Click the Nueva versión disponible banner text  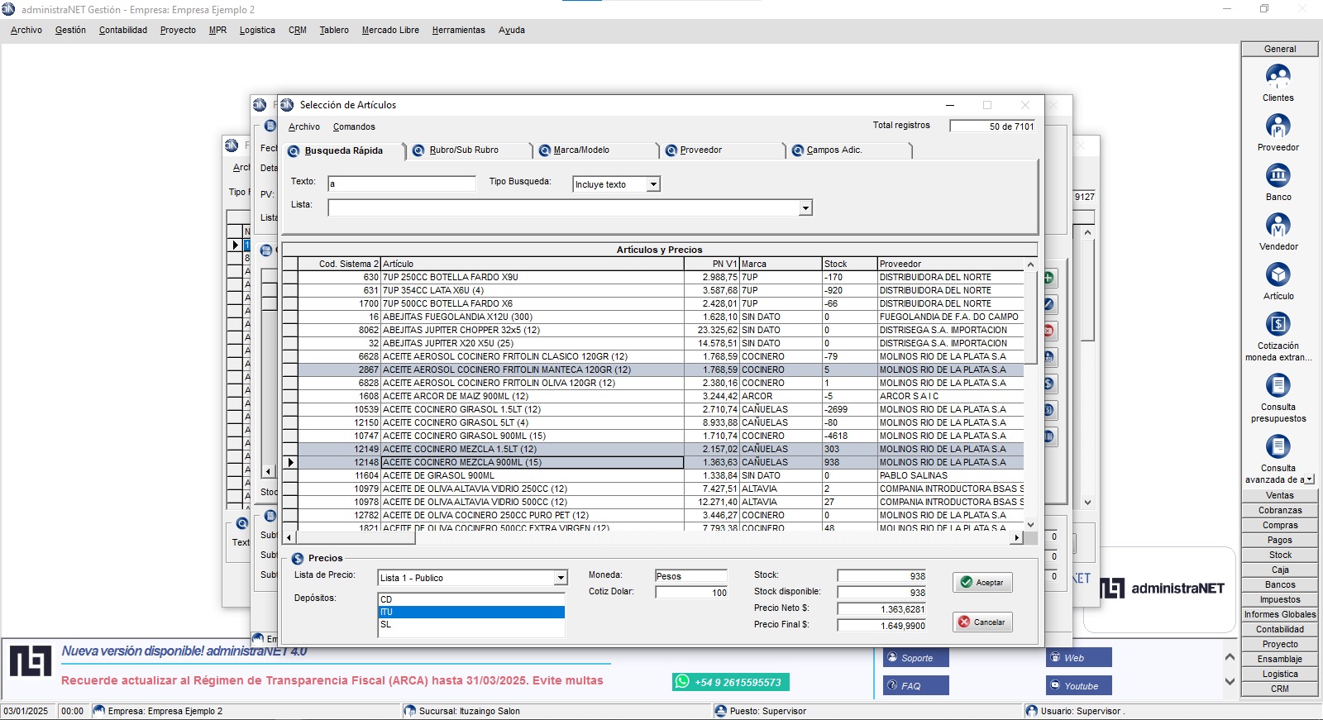coord(184,651)
